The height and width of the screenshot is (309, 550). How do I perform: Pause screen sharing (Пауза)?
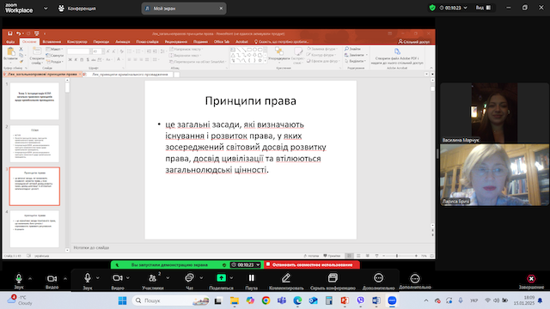(x=251, y=278)
